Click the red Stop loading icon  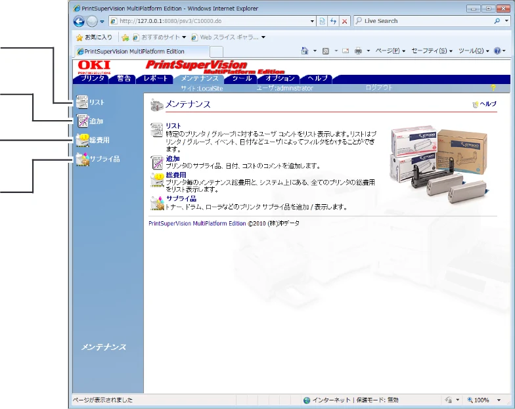coord(344,21)
